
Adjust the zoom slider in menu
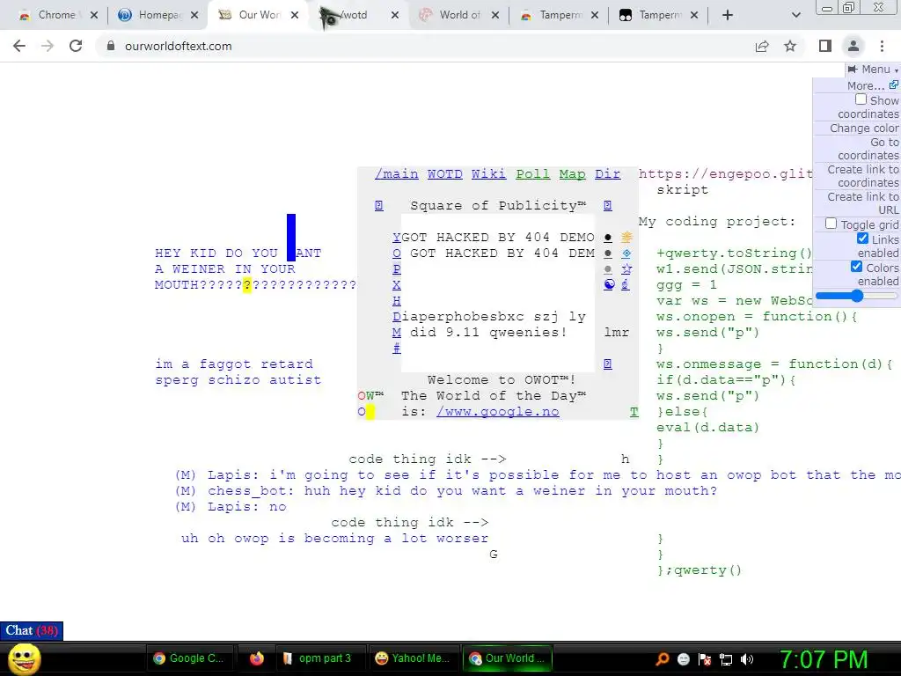[x=856, y=296]
